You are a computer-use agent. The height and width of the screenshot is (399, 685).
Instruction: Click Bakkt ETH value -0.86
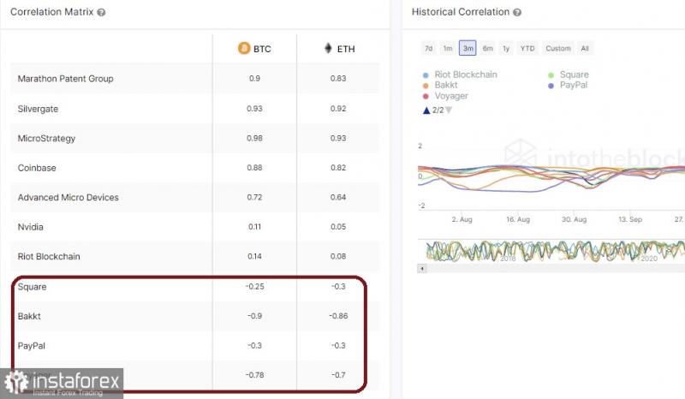click(x=338, y=316)
